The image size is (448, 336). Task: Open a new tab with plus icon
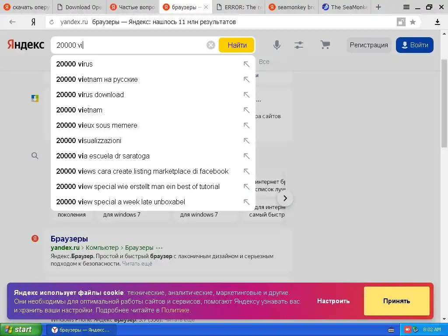pyautogui.click(x=378, y=7)
